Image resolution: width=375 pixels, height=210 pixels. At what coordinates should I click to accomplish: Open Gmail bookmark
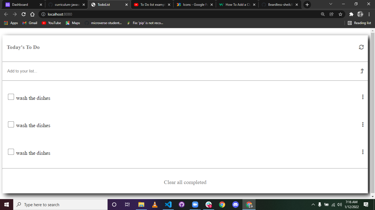pos(30,23)
